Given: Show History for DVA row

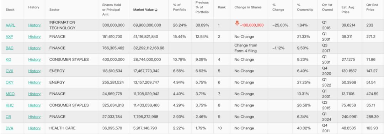Looking at the screenshot, I should (x=34, y=128).
